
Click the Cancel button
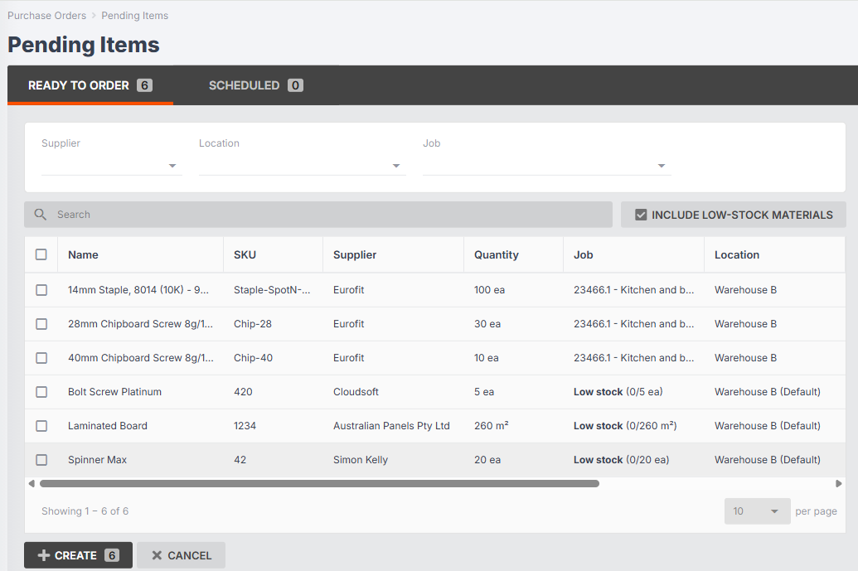click(x=181, y=555)
